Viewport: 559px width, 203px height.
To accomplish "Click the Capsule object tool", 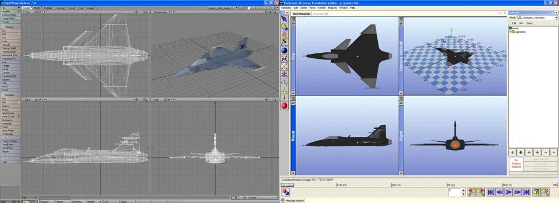I will tap(11, 45).
